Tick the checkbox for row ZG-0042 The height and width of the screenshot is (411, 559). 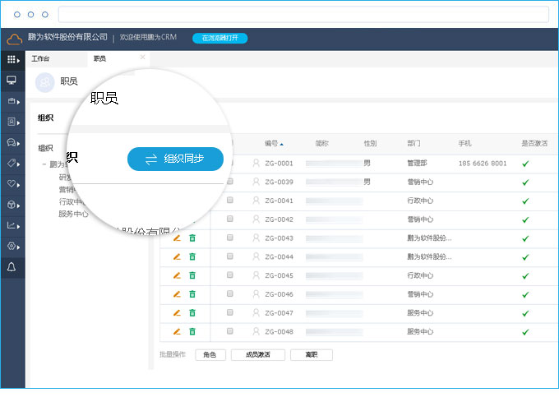point(230,219)
